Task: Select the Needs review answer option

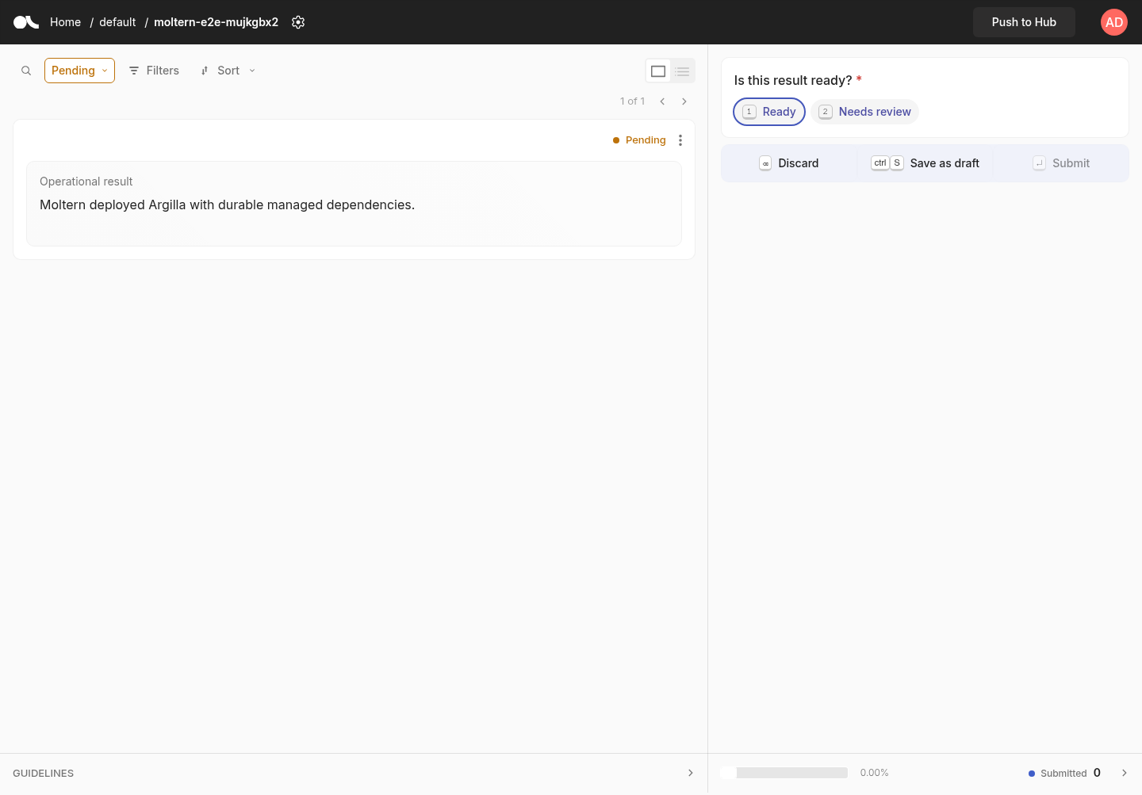Action: tap(865, 112)
